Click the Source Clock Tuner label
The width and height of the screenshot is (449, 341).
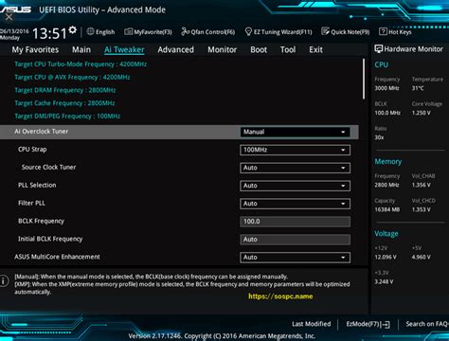48,167
